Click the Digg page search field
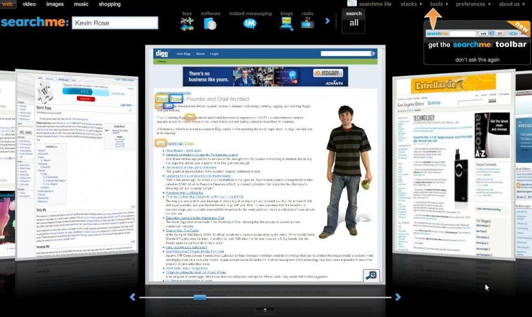 (345, 53)
